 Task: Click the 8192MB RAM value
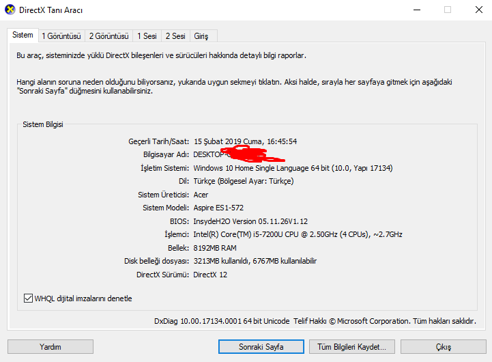(x=215, y=248)
